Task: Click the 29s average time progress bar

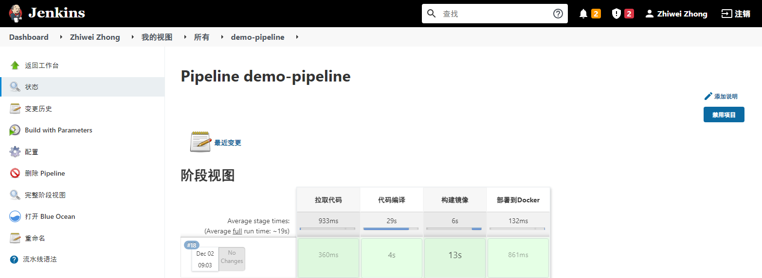Action: [391, 229]
